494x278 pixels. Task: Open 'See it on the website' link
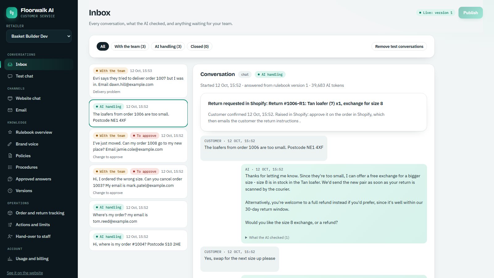coord(25,273)
